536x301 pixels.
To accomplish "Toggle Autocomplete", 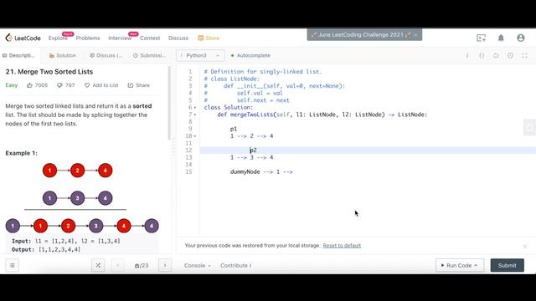I will point(250,55).
